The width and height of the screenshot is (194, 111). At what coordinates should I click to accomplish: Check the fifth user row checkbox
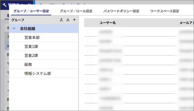(x=90, y=70)
